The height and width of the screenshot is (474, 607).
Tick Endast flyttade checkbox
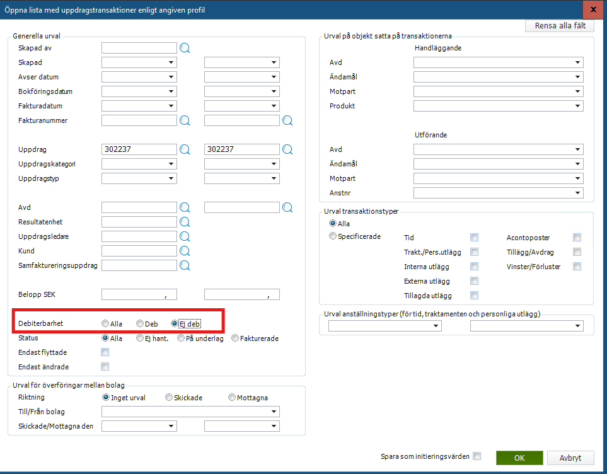coord(105,352)
